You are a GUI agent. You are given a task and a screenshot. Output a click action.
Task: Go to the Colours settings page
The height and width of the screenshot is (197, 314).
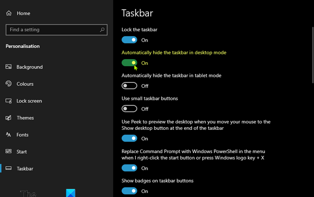point(25,84)
